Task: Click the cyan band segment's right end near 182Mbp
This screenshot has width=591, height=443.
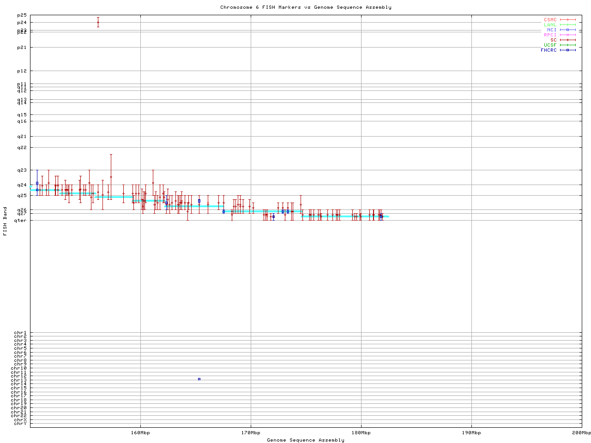Action: (x=387, y=216)
